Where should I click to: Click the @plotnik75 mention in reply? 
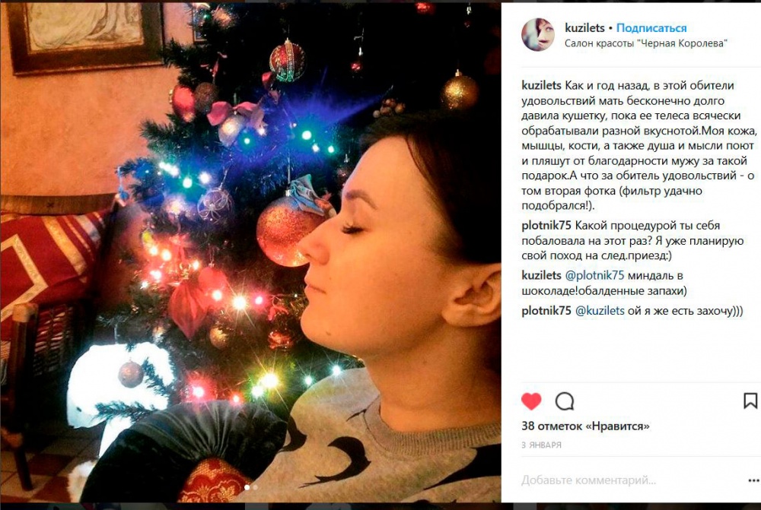click(x=594, y=275)
